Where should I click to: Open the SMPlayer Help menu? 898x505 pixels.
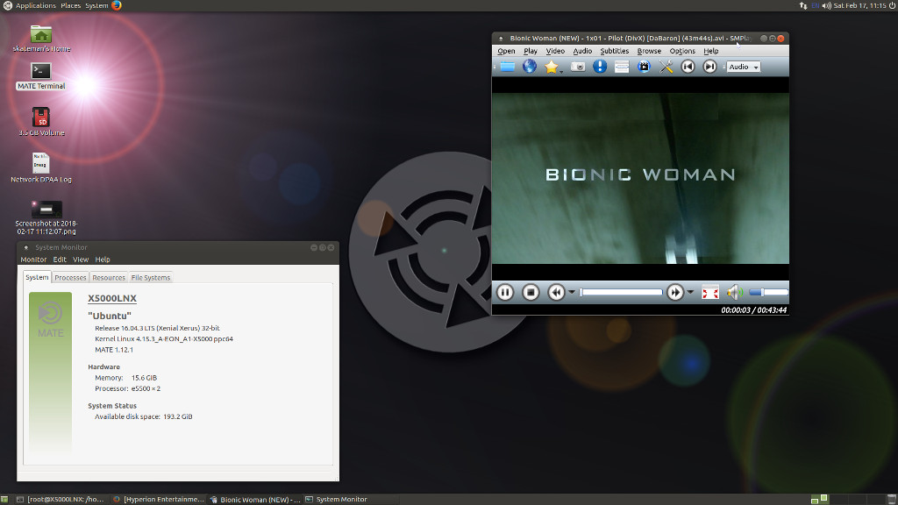[x=710, y=51]
